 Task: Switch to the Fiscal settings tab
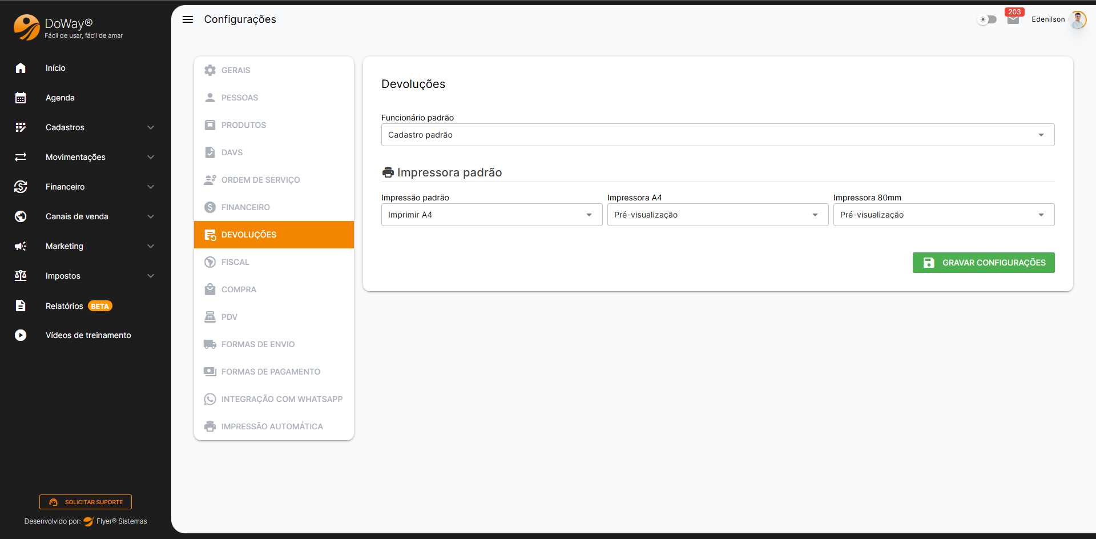coord(235,262)
